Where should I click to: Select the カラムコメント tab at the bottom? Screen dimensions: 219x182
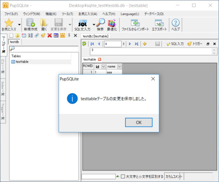point(174,177)
